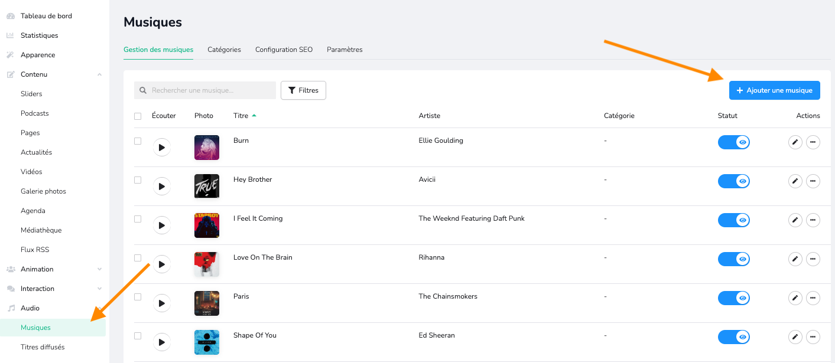Switch to the Catégories tab
The width and height of the screenshot is (835, 363).
point(224,50)
